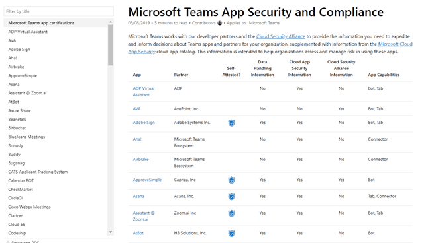Select Bonusly in the sidebar
Screen dimensions: 424x243
point(16,146)
